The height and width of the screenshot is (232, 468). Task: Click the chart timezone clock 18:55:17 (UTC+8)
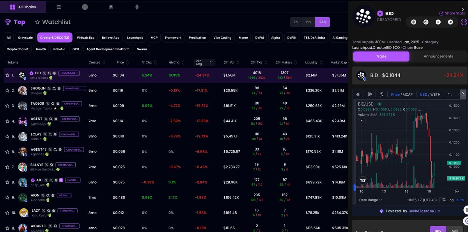tap(421, 200)
